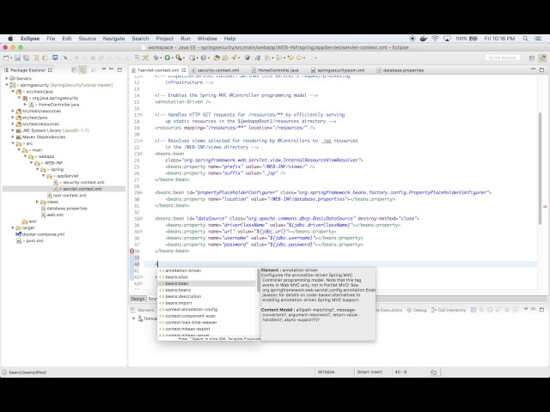
Task: Expand the src/main/resources folder
Action: (x=13, y=111)
